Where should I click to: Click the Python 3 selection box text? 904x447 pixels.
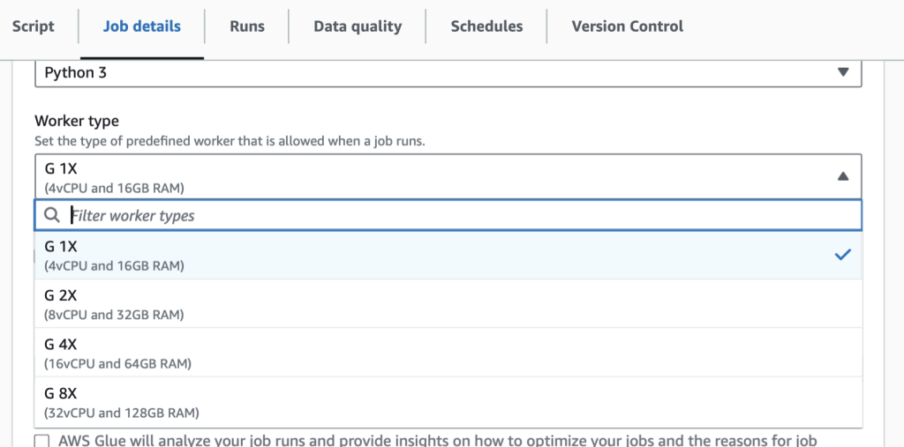tap(76, 72)
